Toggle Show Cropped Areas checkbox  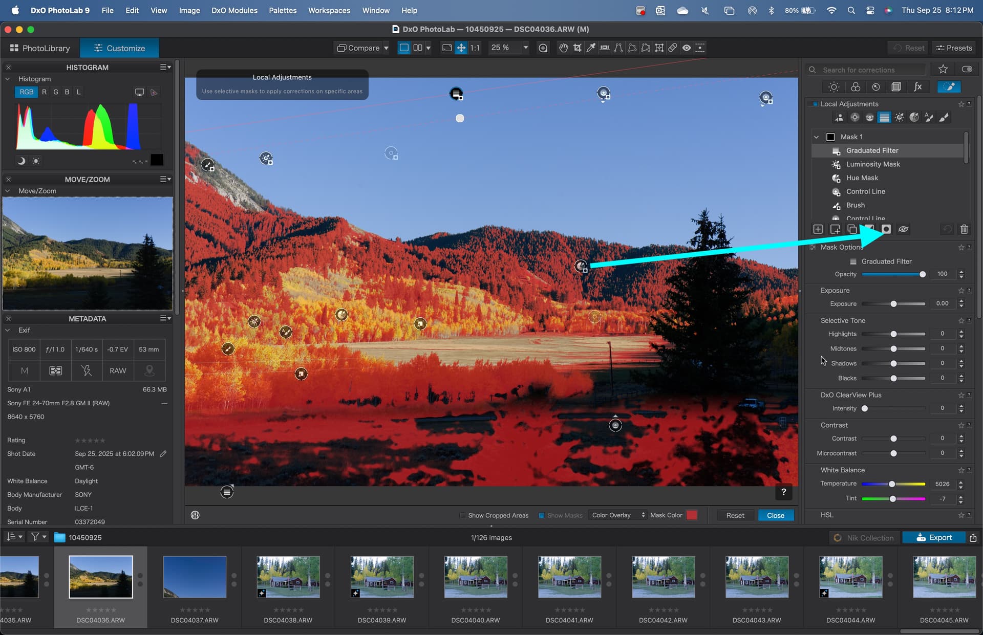(463, 515)
